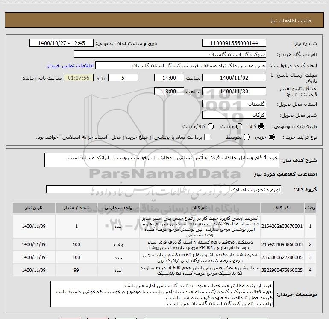The width and height of the screenshot is (329, 319).
Task: Click the price validity date 1400/11/30
Action: tap(234, 91)
